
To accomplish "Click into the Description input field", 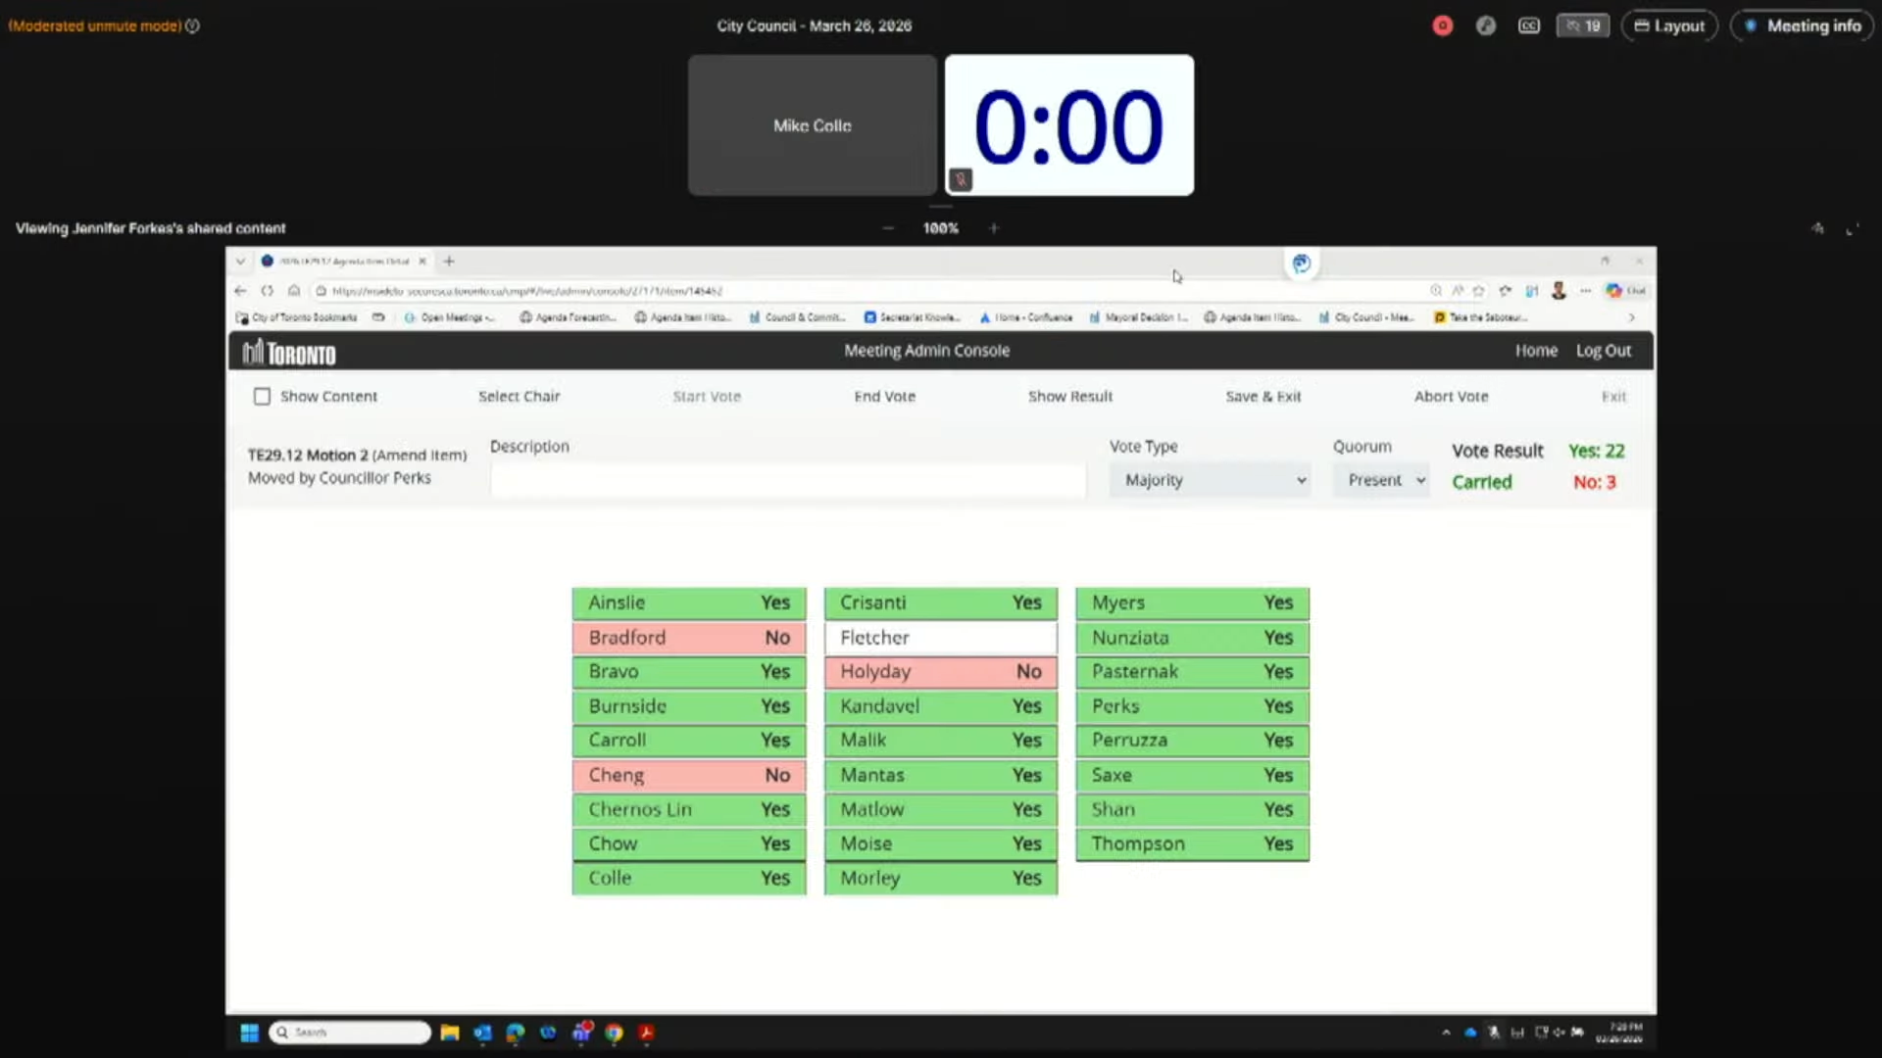I will point(788,480).
